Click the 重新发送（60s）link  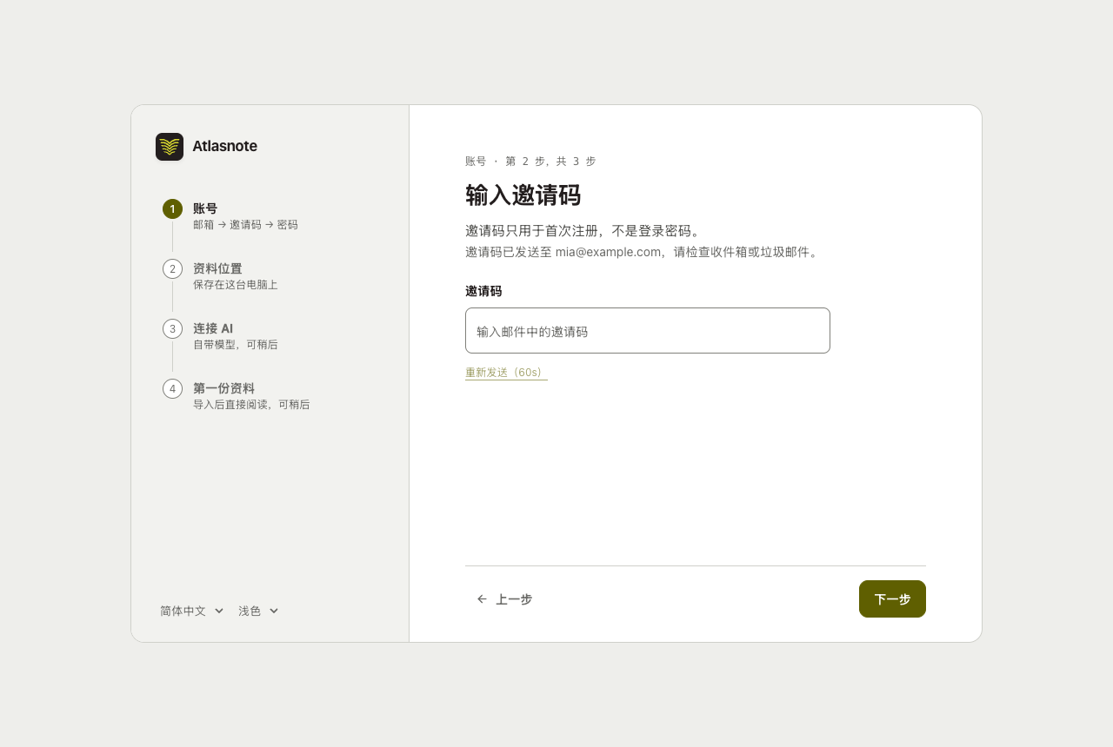[506, 372]
